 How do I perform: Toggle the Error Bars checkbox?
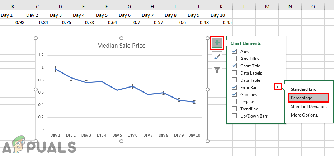point(234,88)
